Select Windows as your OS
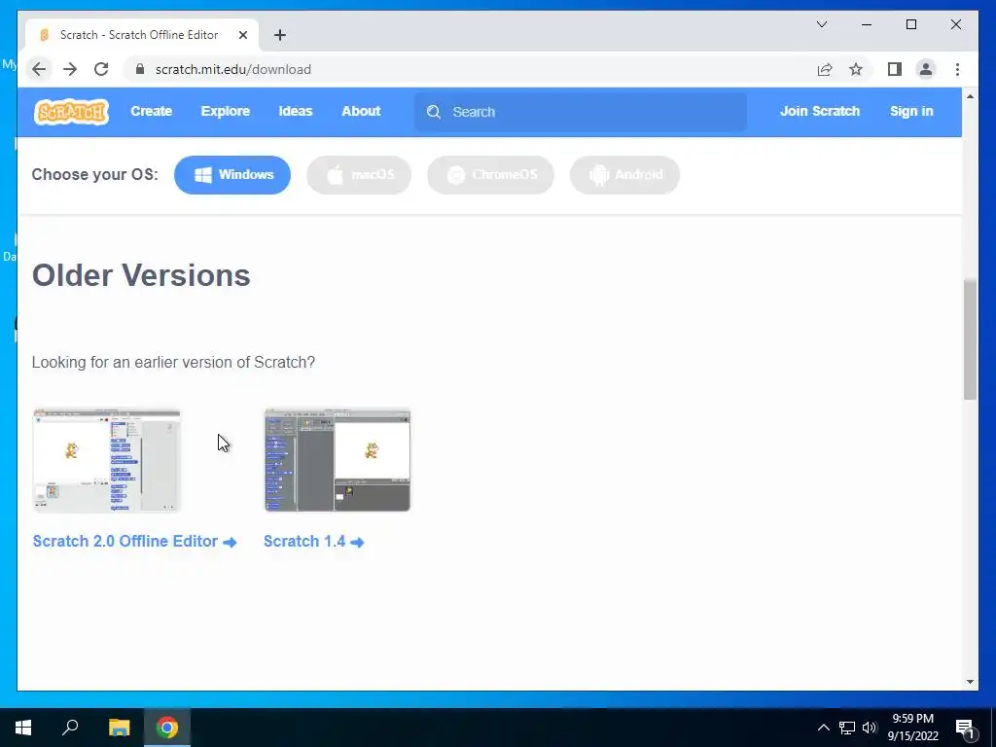 click(232, 175)
